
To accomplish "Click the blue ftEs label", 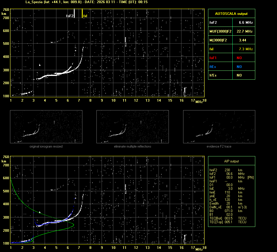I will [213, 66].
